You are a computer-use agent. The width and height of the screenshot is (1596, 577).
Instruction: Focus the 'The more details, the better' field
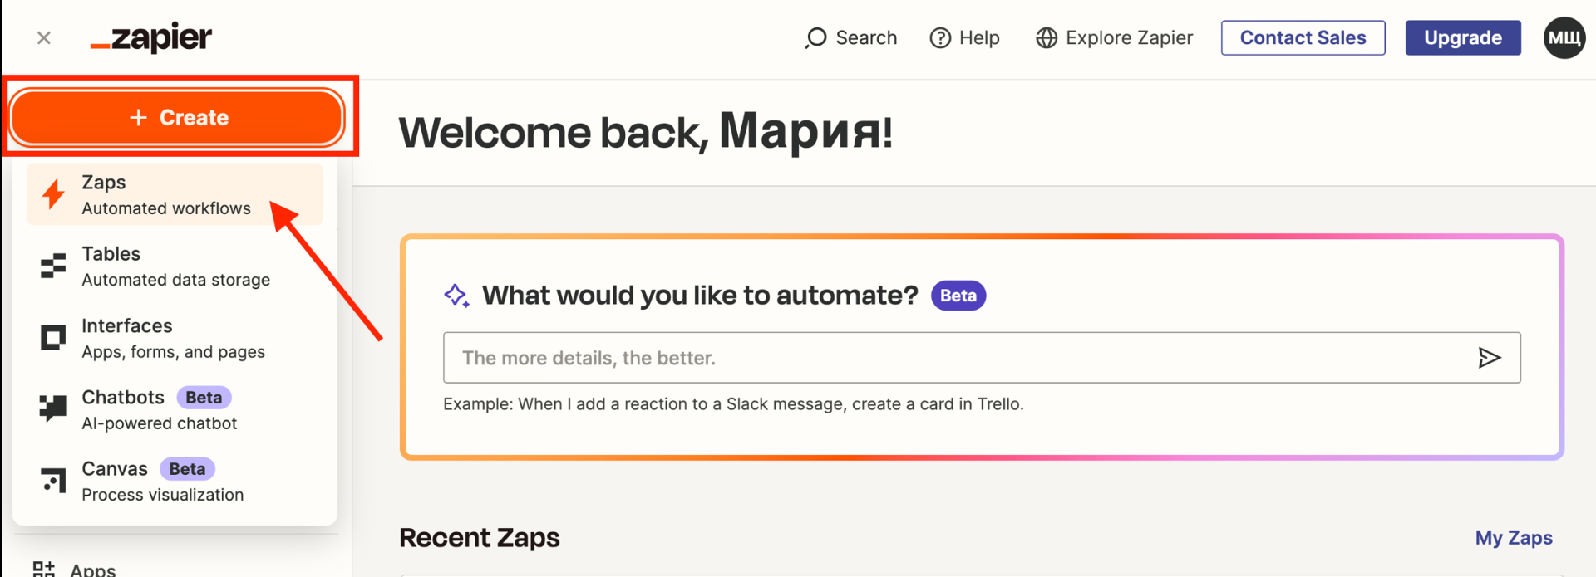956,358
